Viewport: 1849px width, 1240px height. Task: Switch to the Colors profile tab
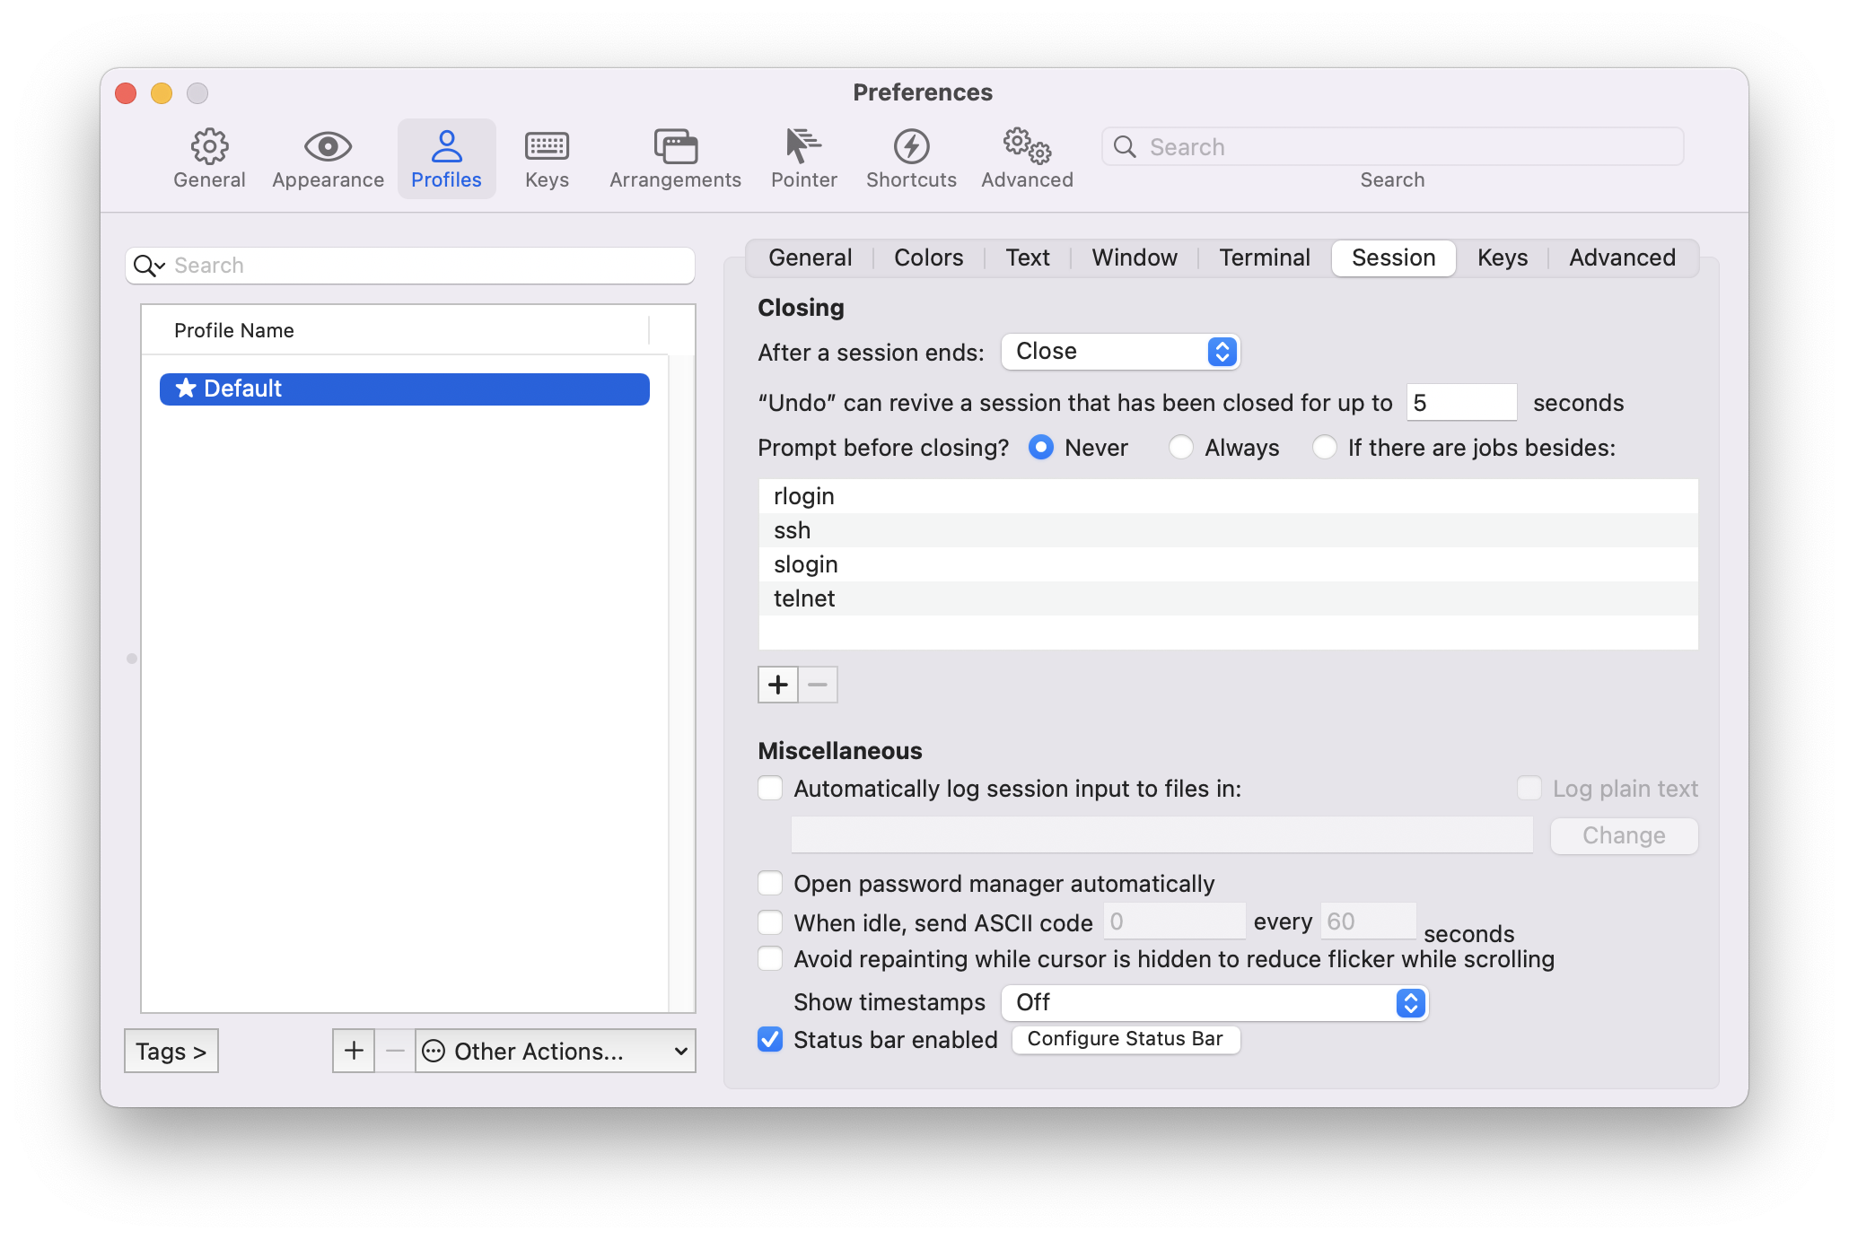(x=928, y=258)
